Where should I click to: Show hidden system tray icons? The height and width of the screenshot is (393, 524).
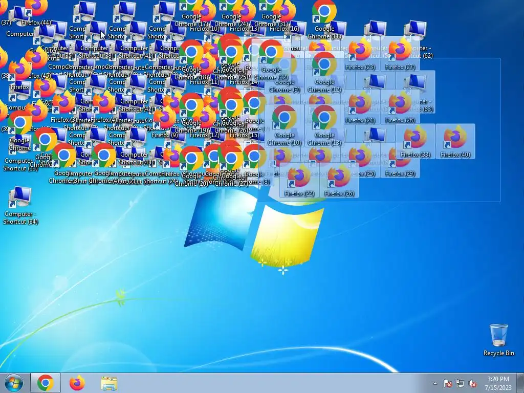pyautogui.click(x=435, y=383)
